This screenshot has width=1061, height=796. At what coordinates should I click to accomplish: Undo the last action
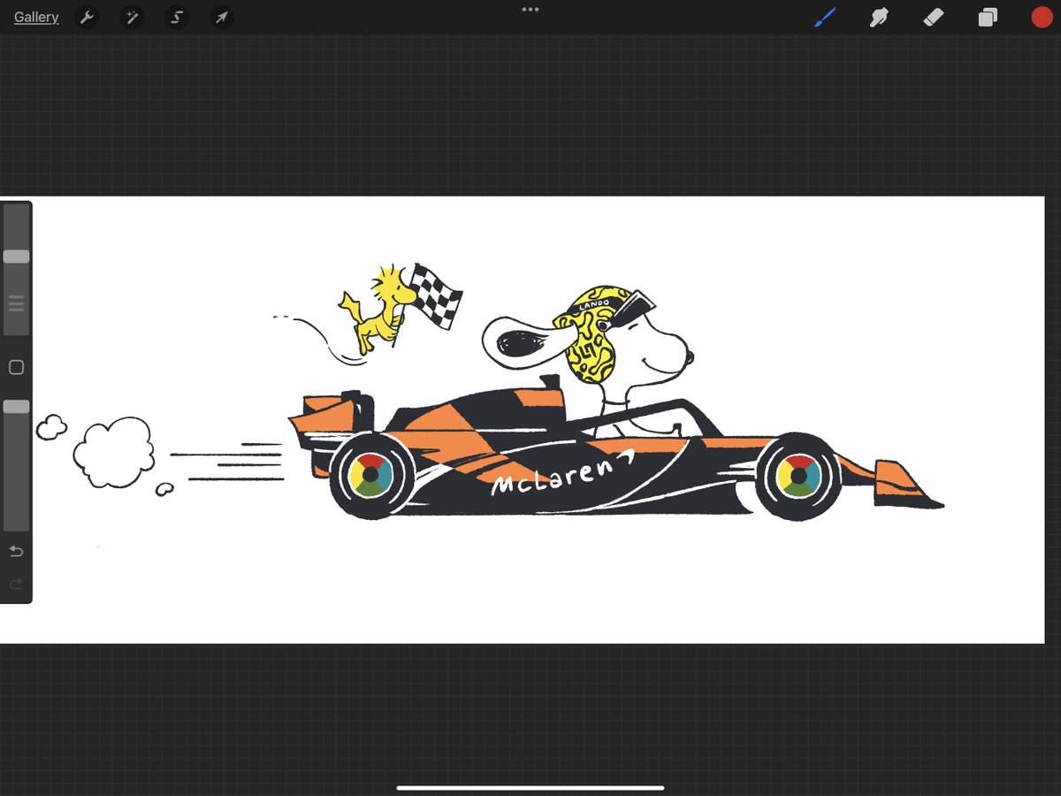[16, 552]
